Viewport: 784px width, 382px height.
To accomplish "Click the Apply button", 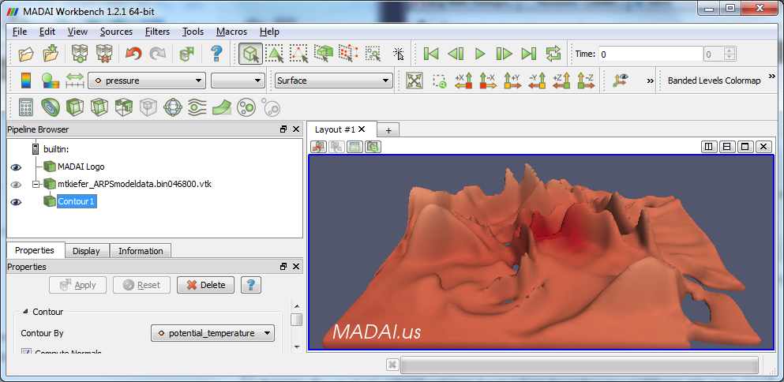I will [x=78, y=285].
